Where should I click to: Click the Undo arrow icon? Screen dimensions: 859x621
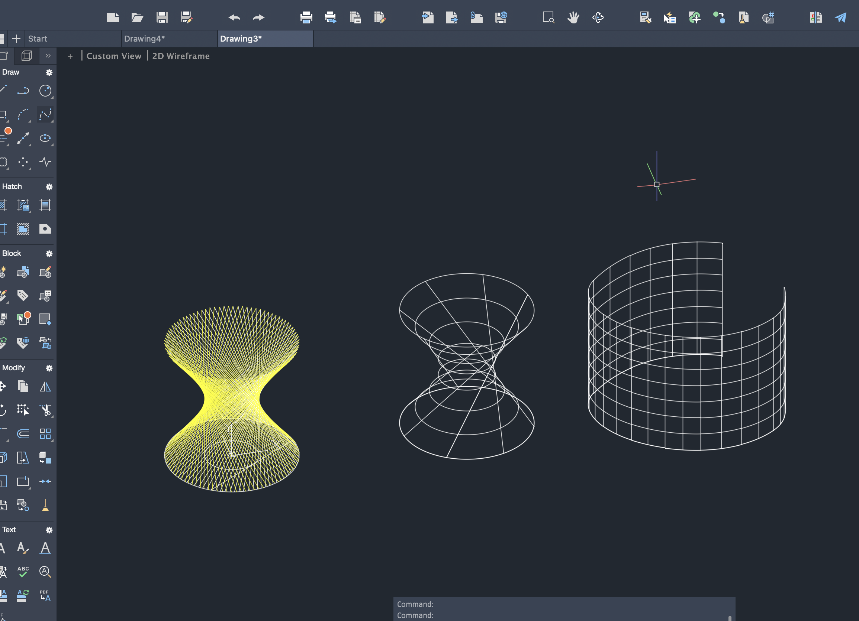tap(234, 17)
